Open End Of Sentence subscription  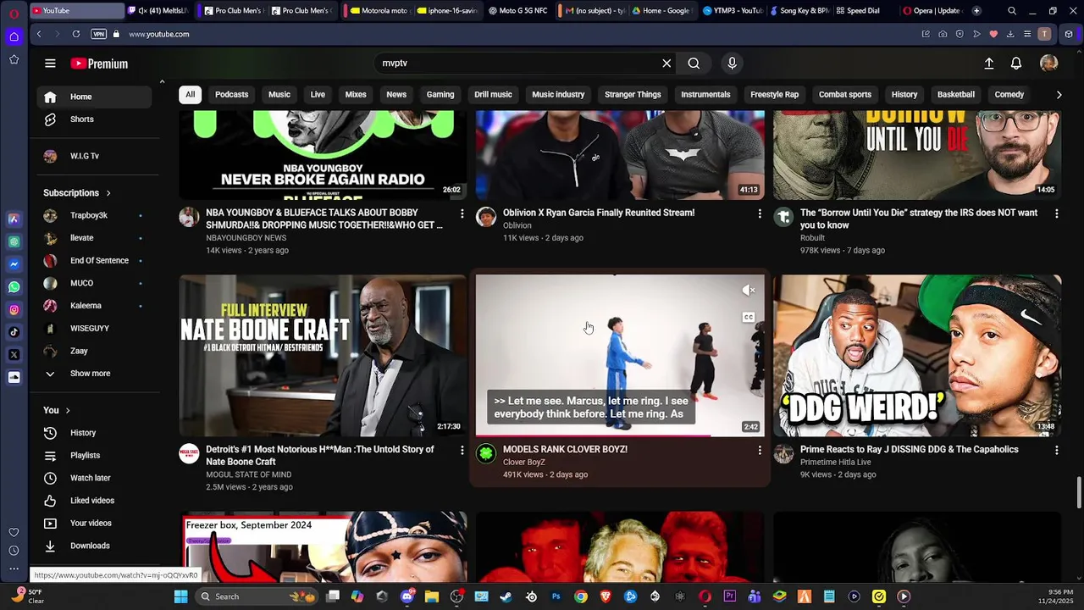[94, 261]
